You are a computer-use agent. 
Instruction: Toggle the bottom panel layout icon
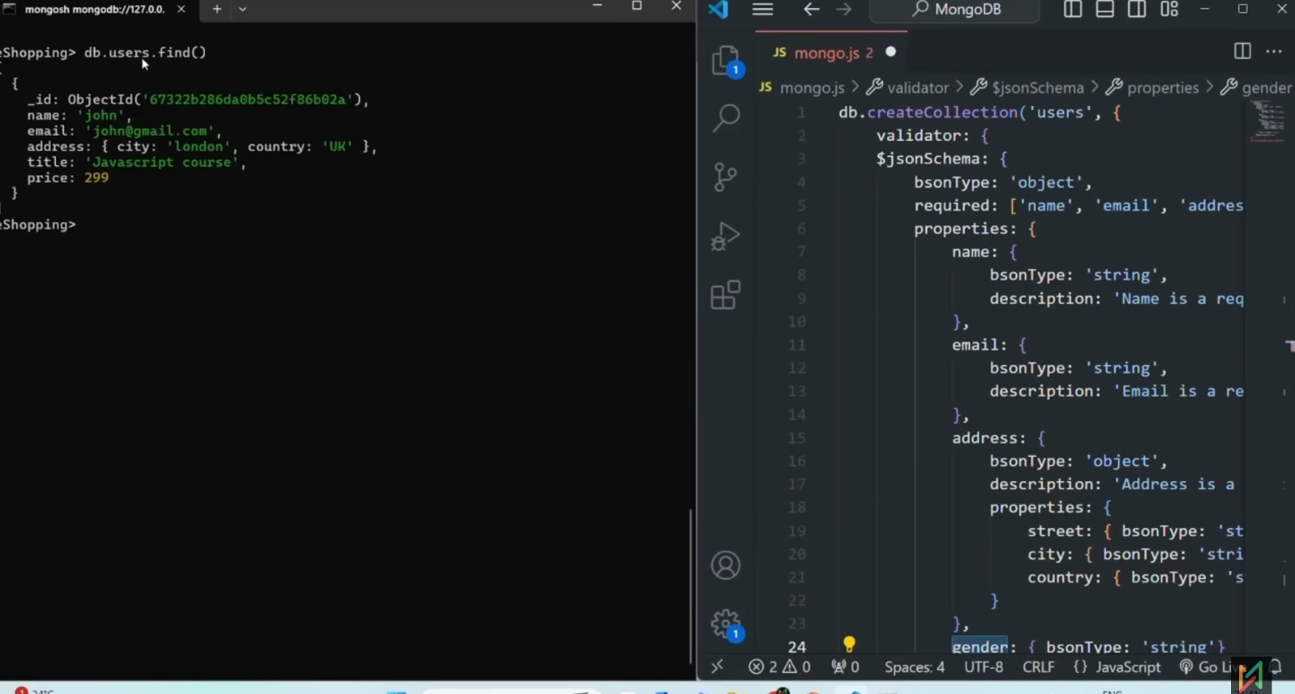click(1105, 10)
